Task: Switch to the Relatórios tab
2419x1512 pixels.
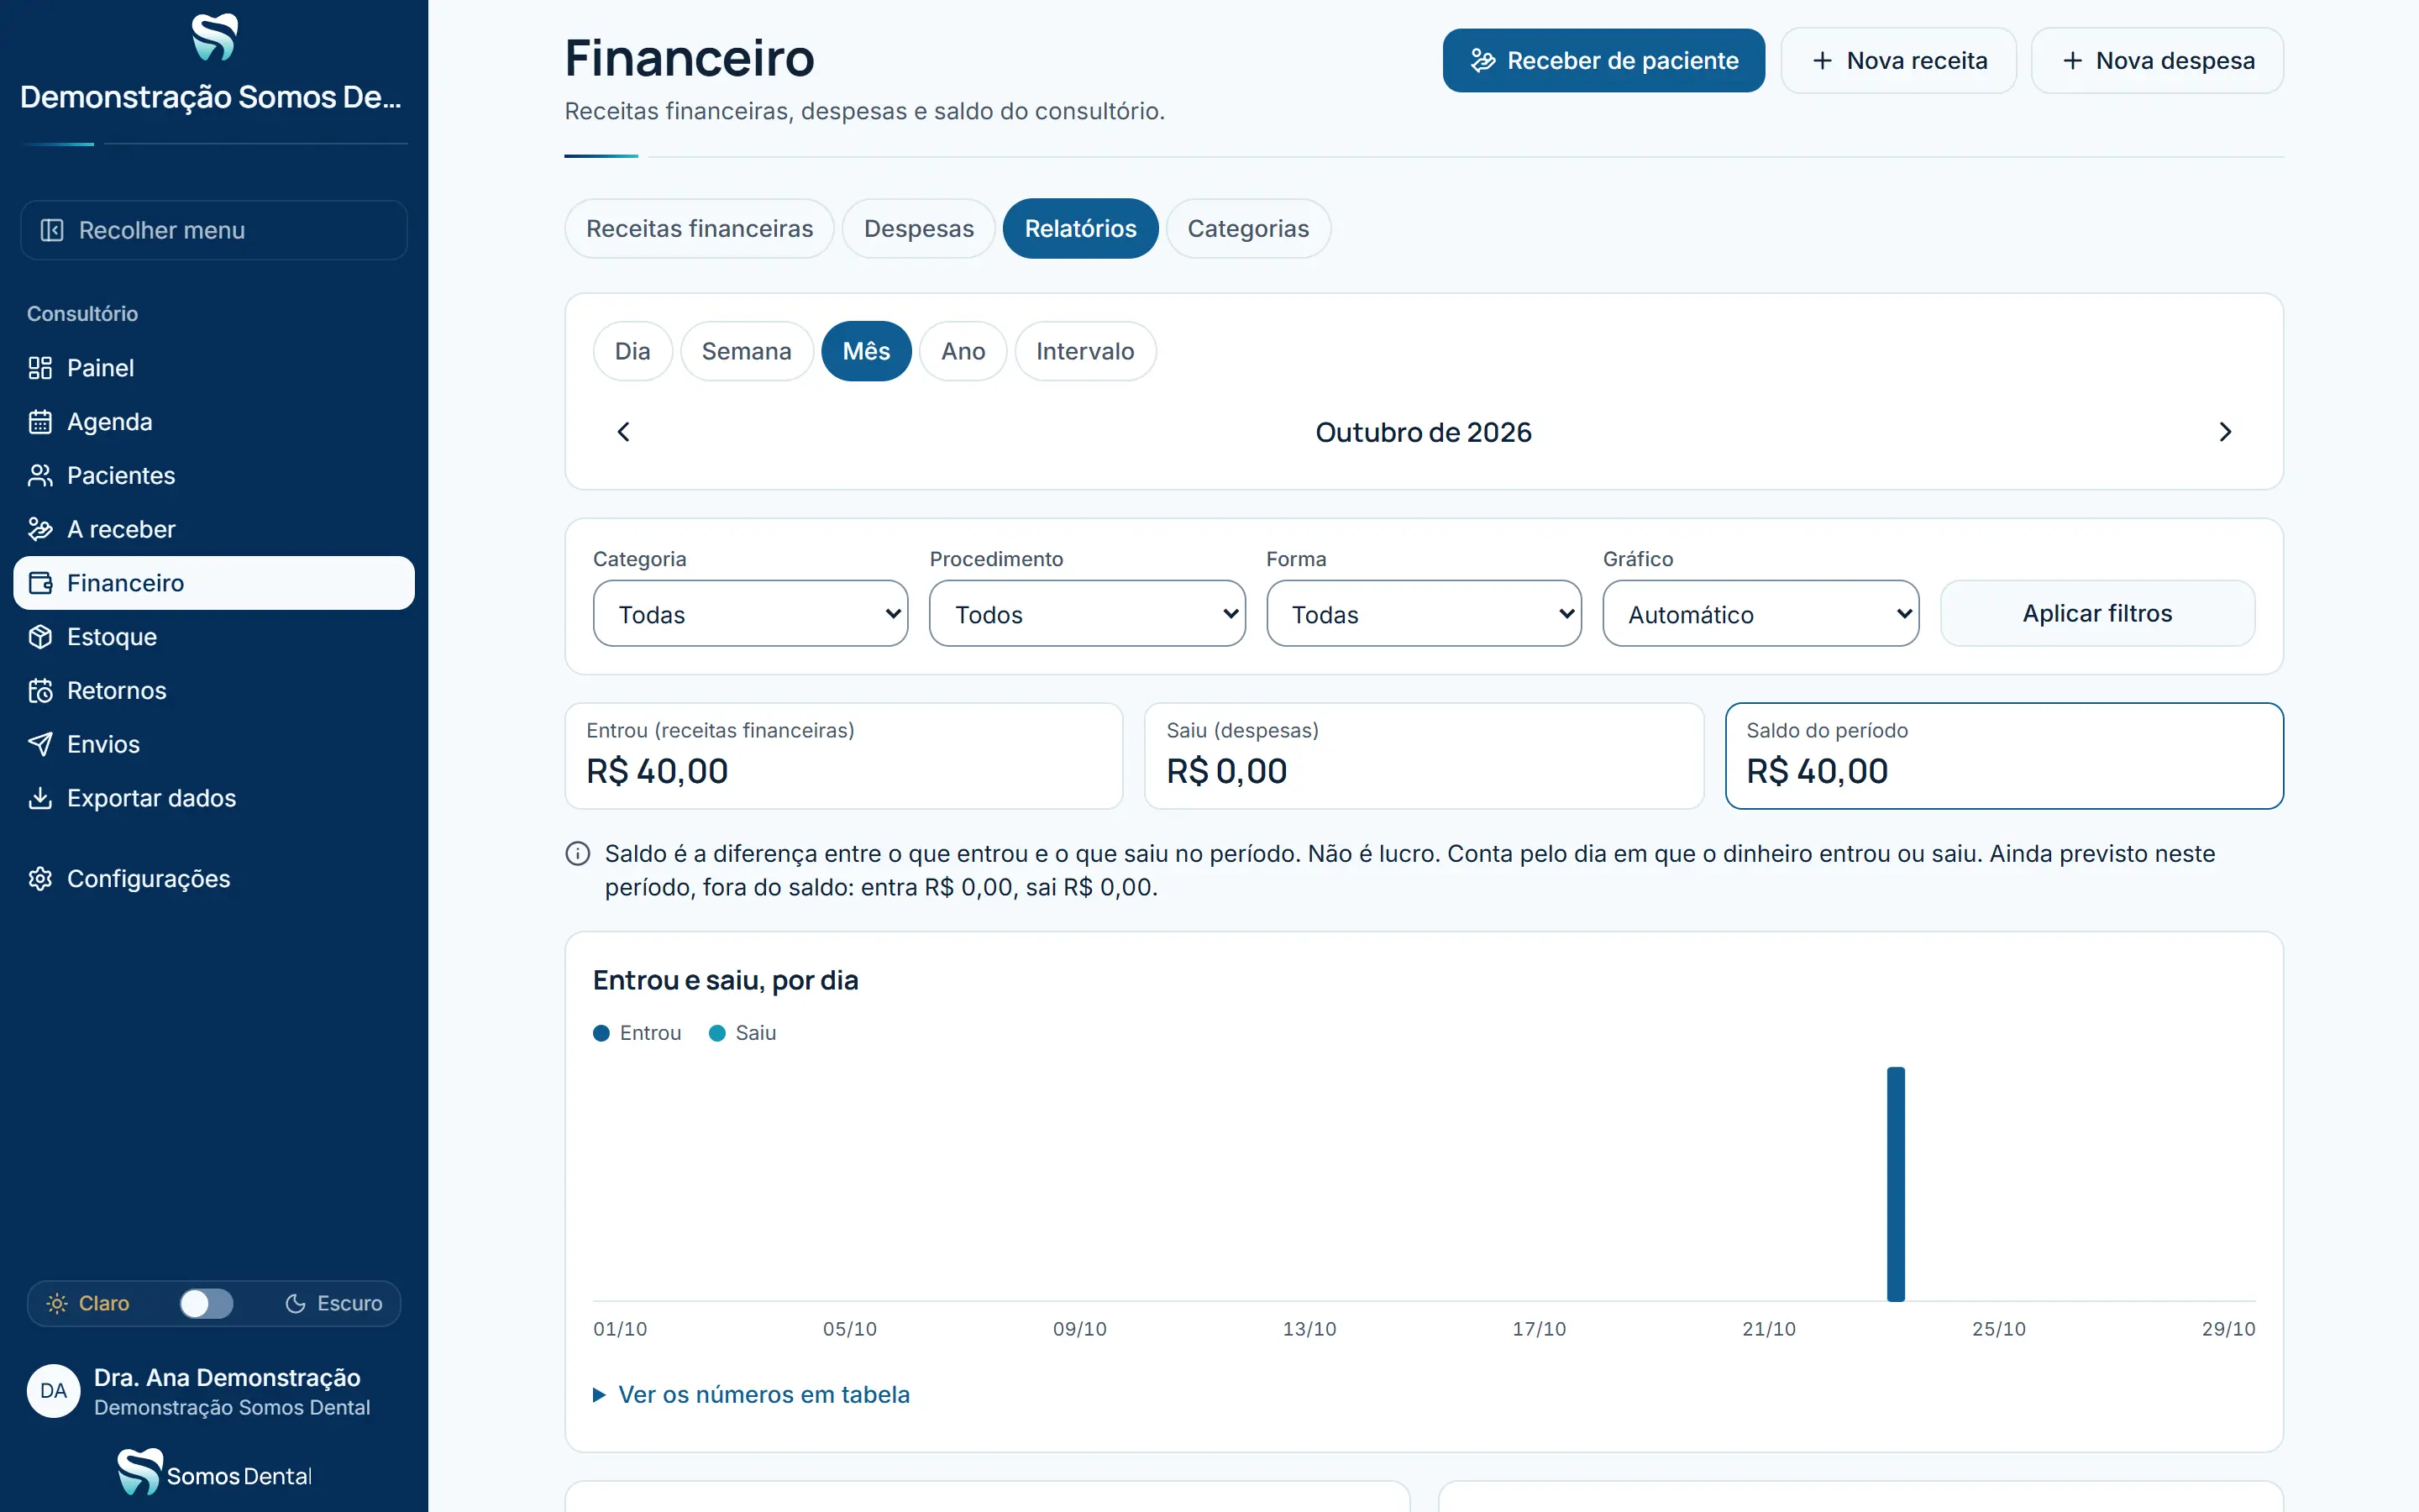Action: 1080,229
